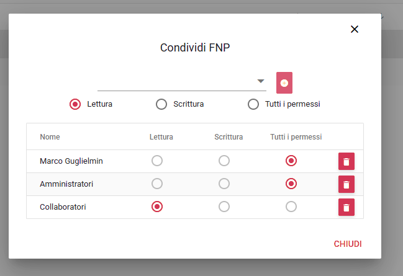Screen dimensions: 403x276
Task: Click Tutti i permessi column header
Action: click(296, 137)
